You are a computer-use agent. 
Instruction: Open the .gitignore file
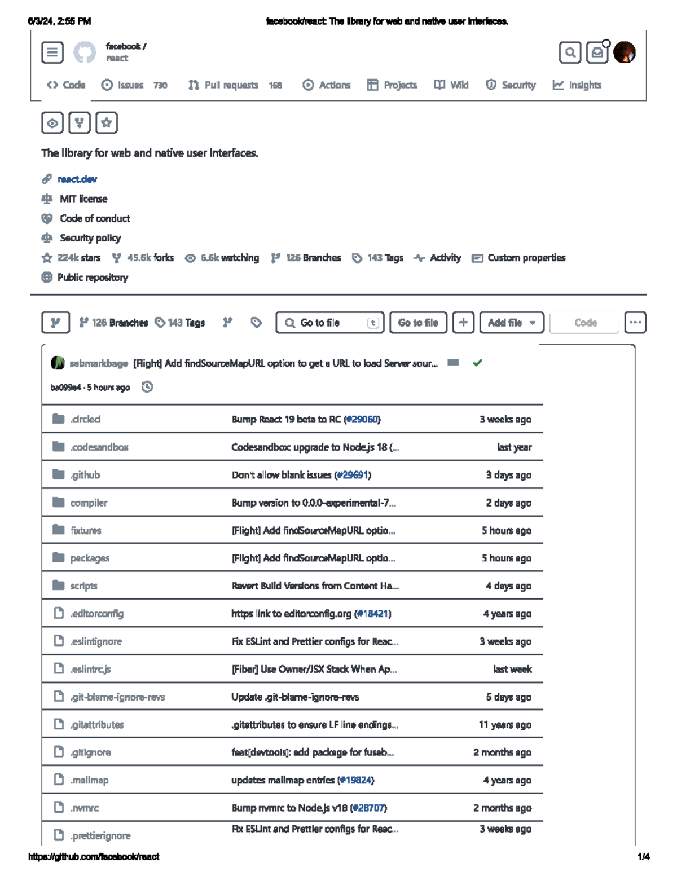click(90, 752)
